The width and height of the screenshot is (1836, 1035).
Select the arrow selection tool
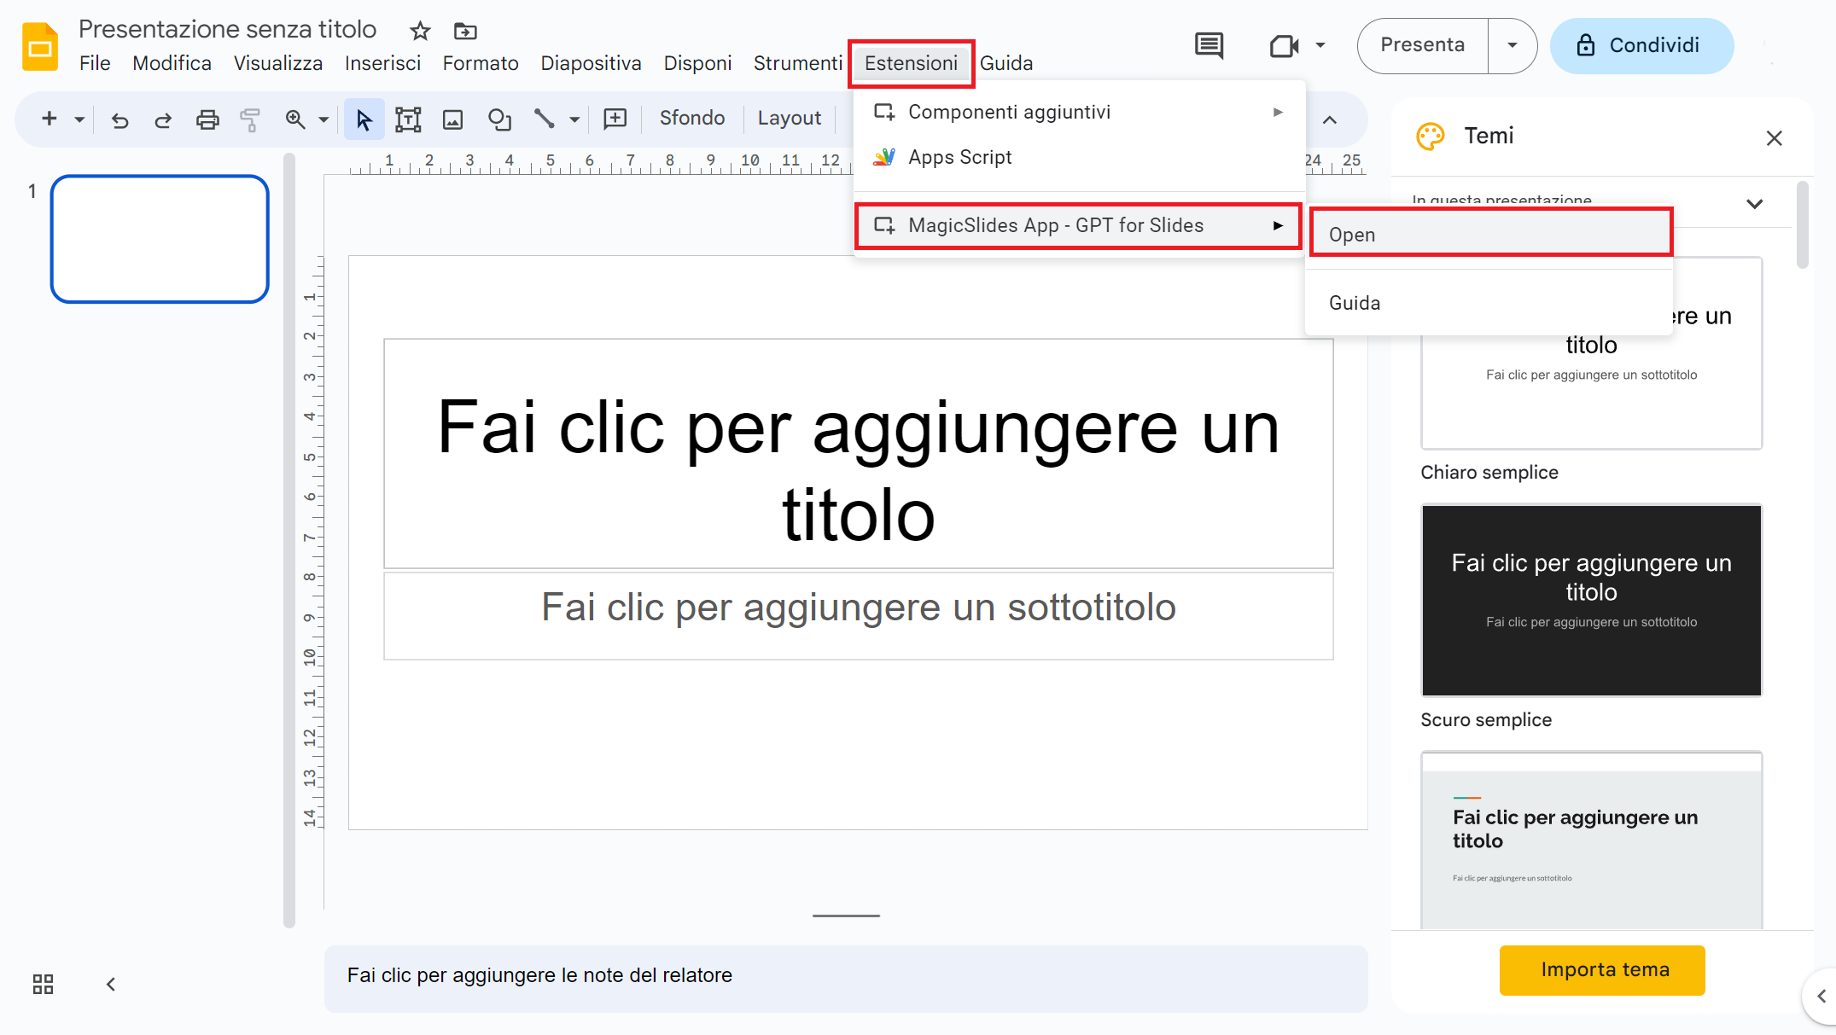[364, 119]
